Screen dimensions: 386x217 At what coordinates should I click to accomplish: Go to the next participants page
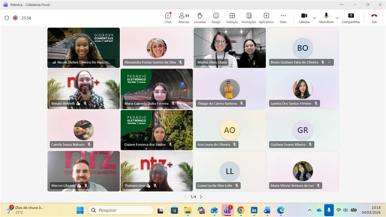(x=201, y=197)
